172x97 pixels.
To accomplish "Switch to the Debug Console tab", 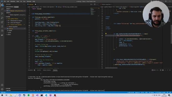I will click(47, 70).
